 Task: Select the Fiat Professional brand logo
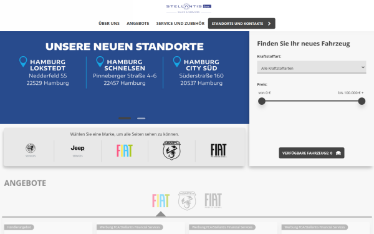(219, 150)
